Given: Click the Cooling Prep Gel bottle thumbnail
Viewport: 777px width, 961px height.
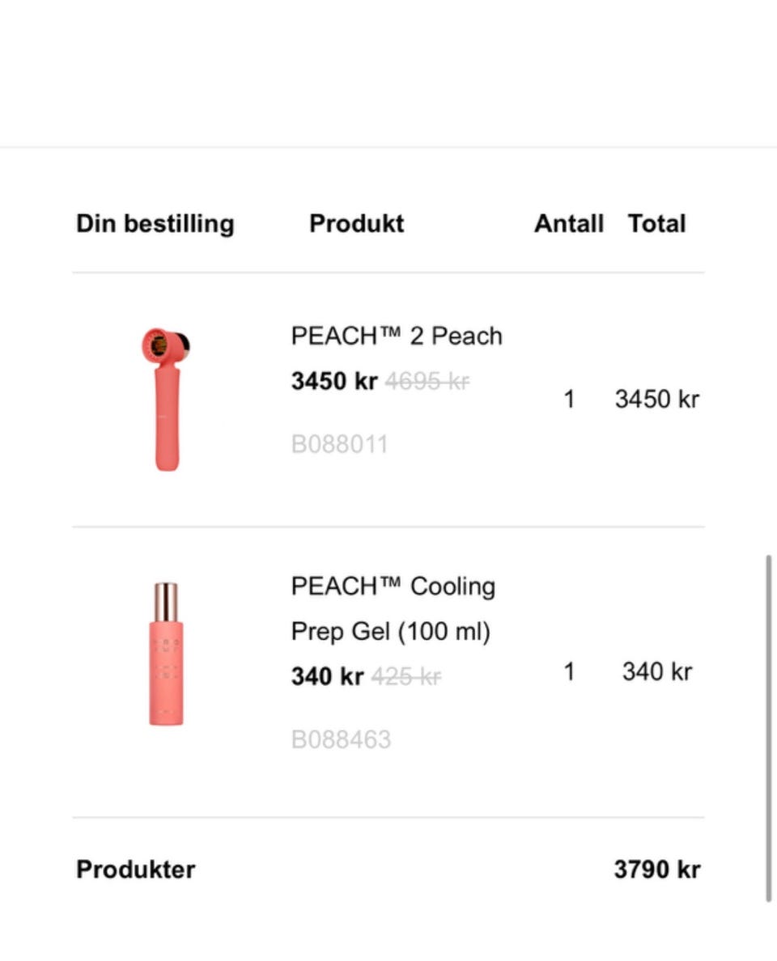Looking at the screenshot, I should (x=166, y=654).
